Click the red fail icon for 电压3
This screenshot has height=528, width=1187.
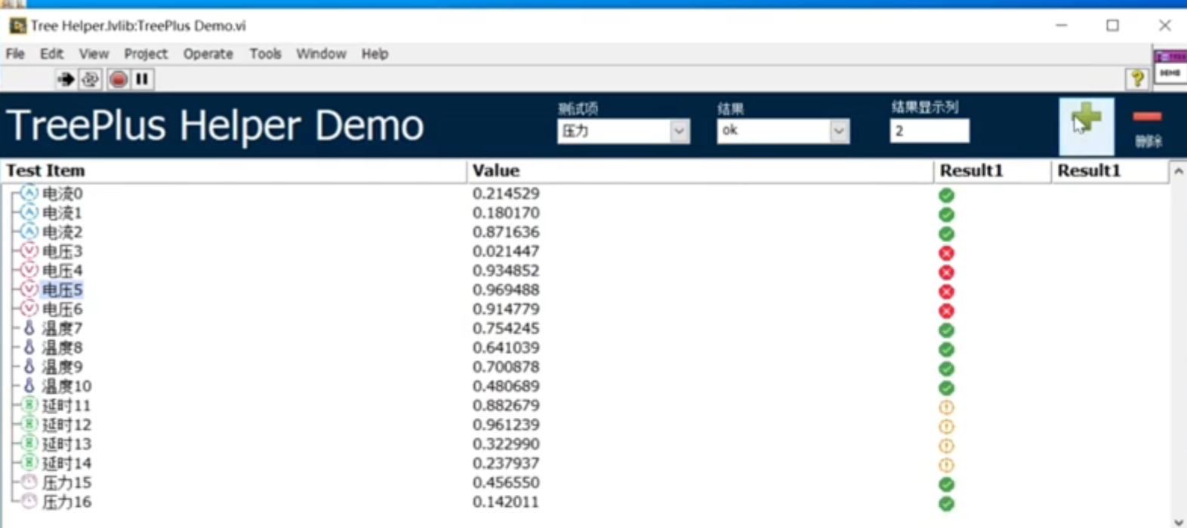(x=946, y=253)
